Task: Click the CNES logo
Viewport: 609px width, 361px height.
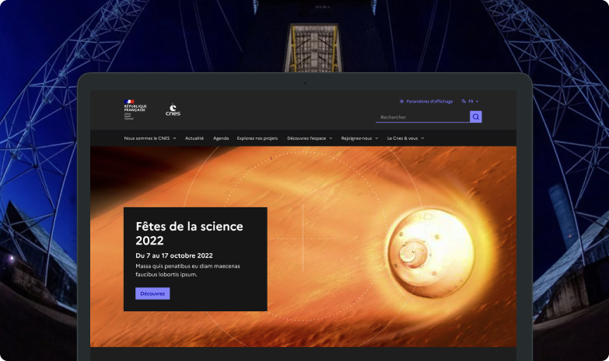Action: coord(173,109)
